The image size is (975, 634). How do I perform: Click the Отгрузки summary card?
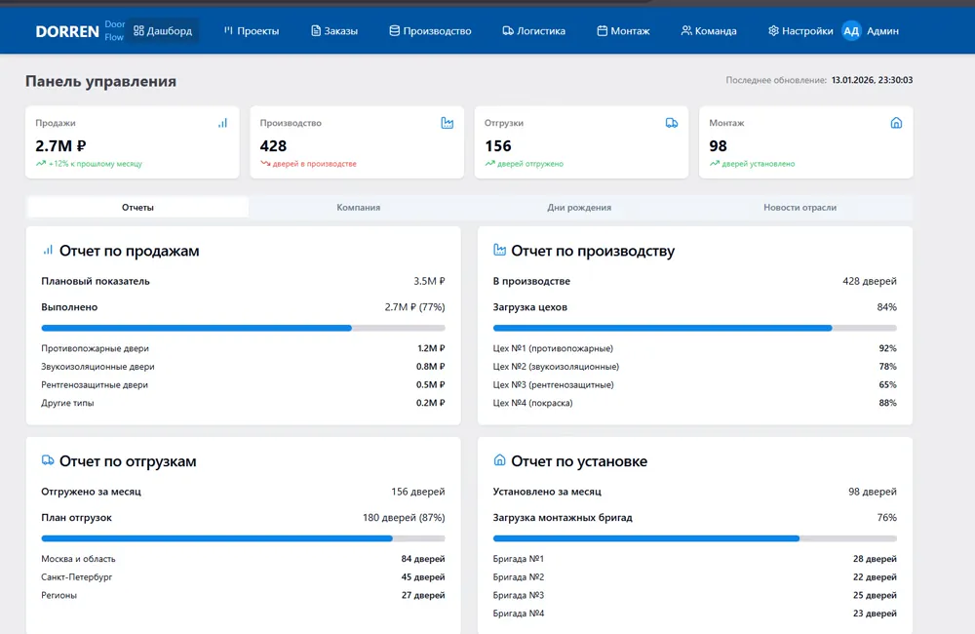(581, 142)
